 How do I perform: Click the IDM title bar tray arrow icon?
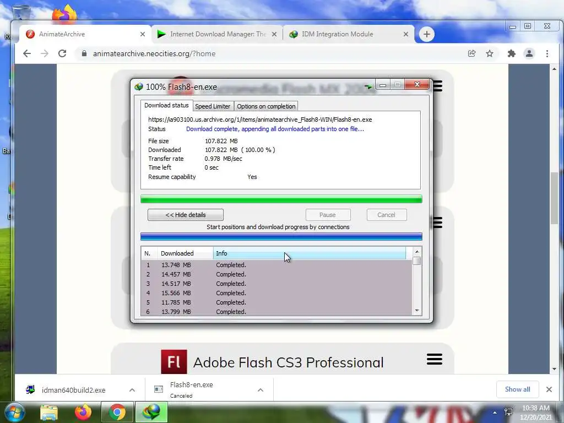click(x=368, y=86)
